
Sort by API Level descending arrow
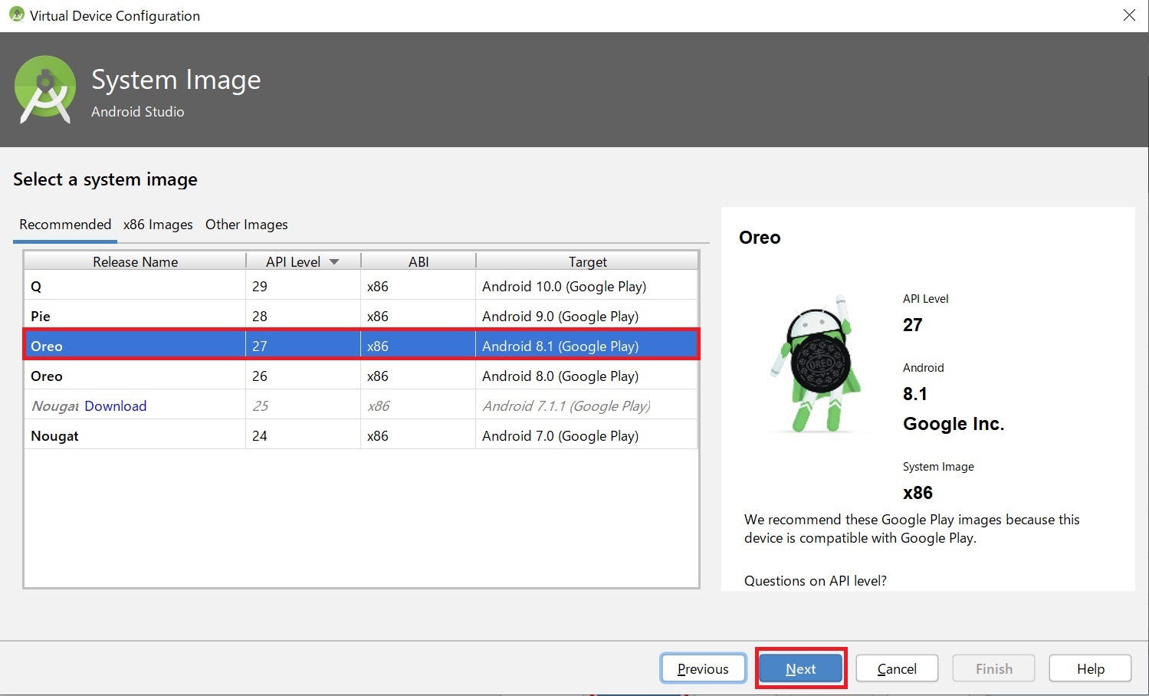coord(334,262)
